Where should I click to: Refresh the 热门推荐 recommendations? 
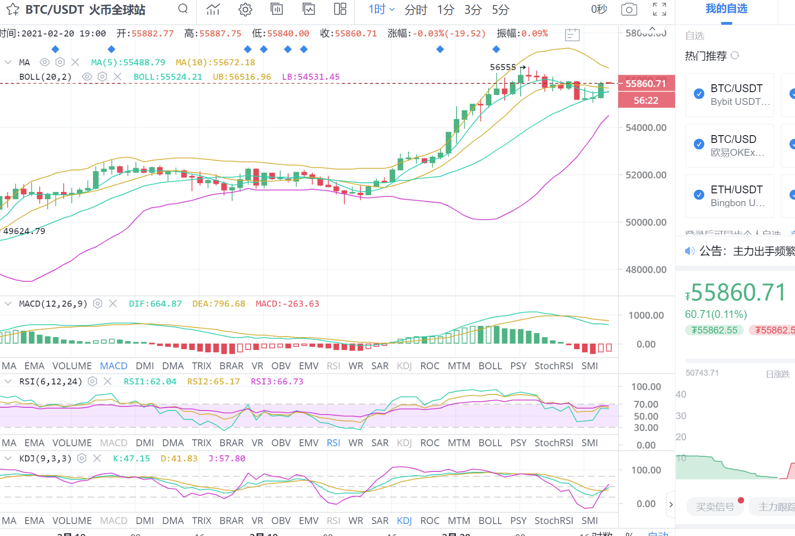pos(735,55)
